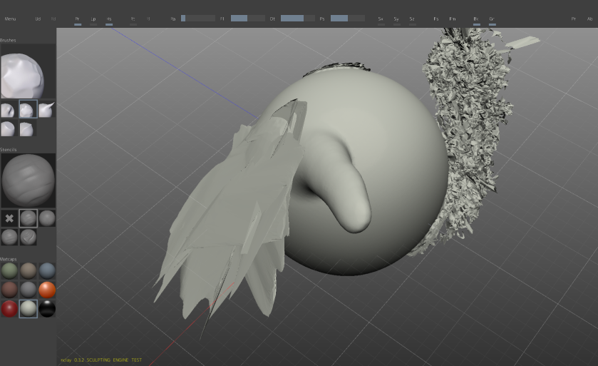Choose the glossy black matcap sphere
The image size is (598, 366).
pos(47,309)
